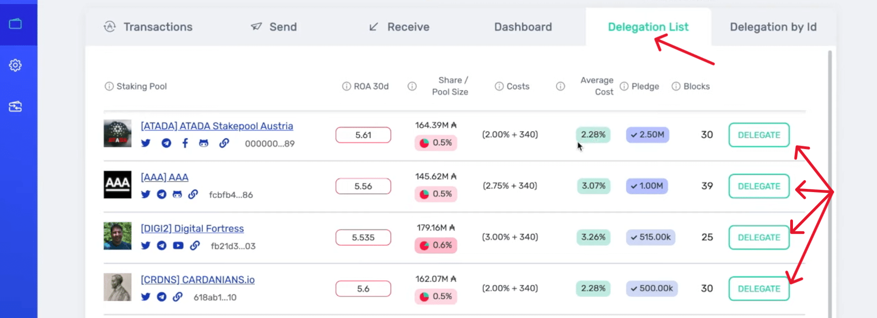Open AAA pool's Telegram icon

point(162,194)
